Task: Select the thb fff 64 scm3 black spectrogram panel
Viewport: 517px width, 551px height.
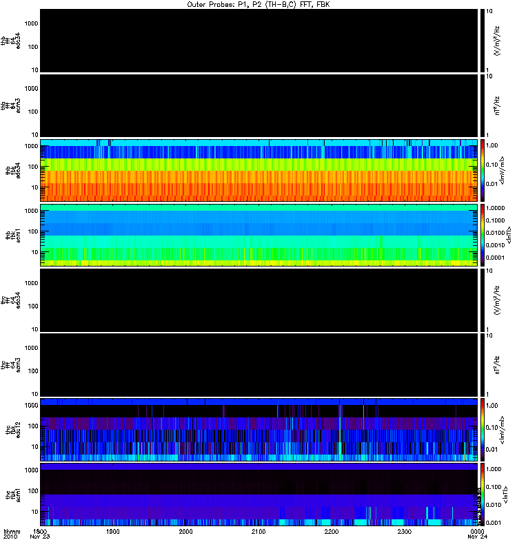Action: point(259,105)
